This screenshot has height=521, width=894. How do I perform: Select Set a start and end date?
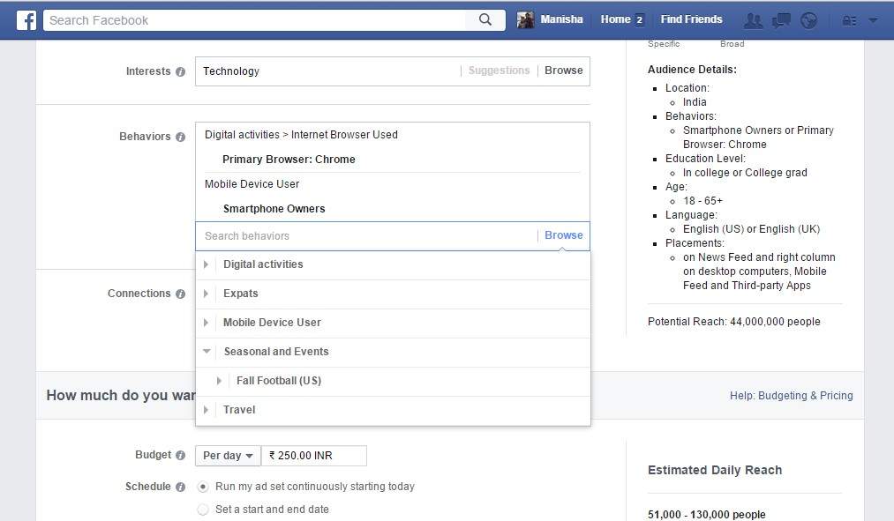(x=203, y=510)
